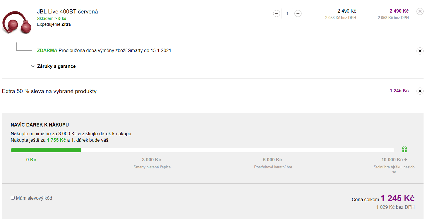Click the Mám slevový kód label
425x224 pixels.
coord(34,198)
